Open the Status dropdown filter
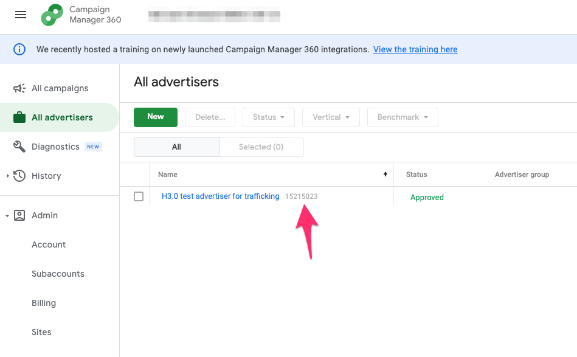The image size is (577, 357). [269, 117]
